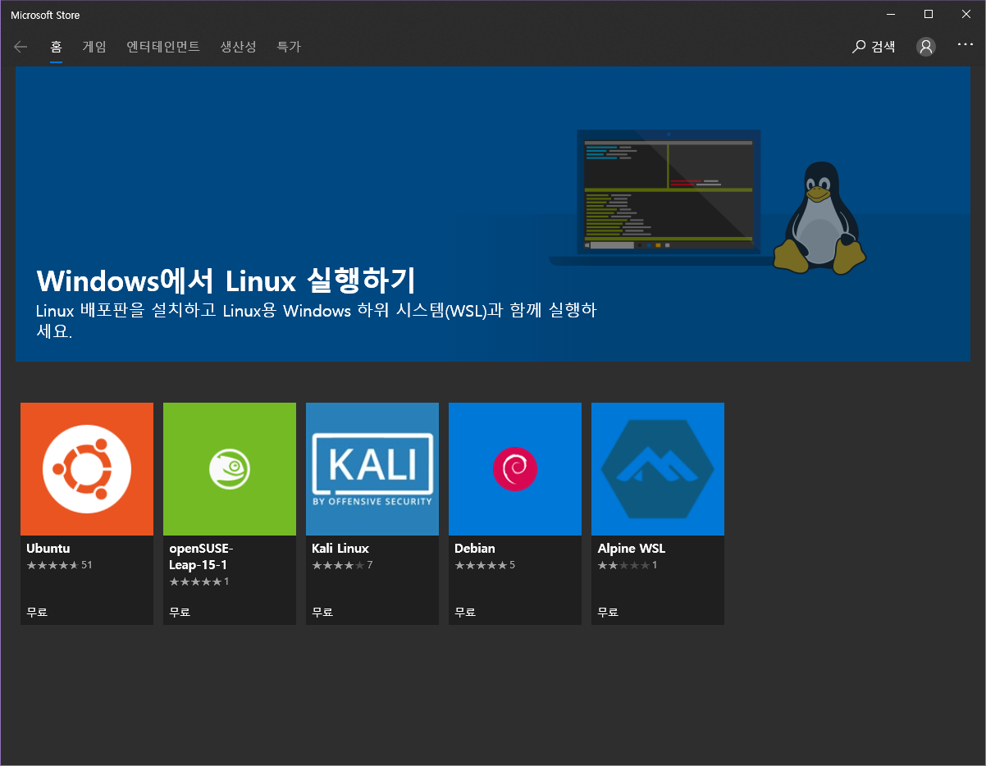Close the Microsoft Store window
Image resolution: width=986 pixels, height=766 pixels.
pos(966,14)
